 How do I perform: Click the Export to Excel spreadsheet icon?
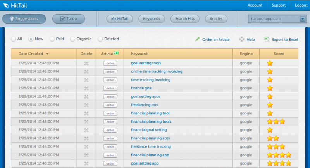267,39
